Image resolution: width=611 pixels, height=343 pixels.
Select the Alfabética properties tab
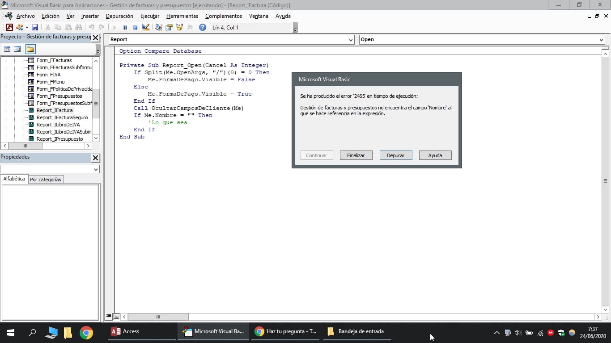[x=14, y=179]
